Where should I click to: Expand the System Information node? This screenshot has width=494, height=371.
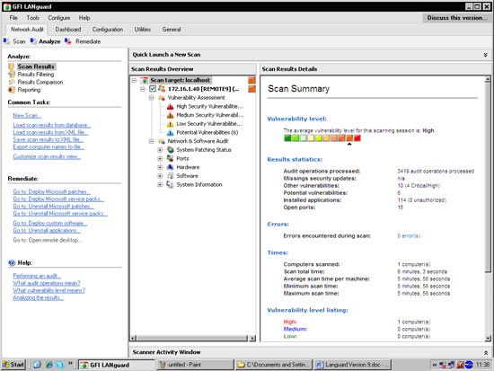[x=160, y=184]
